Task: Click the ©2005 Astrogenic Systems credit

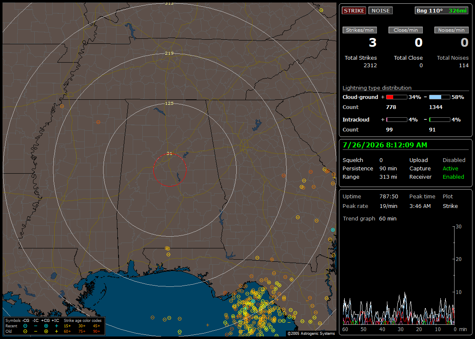Action: click(x=311, y=334)
